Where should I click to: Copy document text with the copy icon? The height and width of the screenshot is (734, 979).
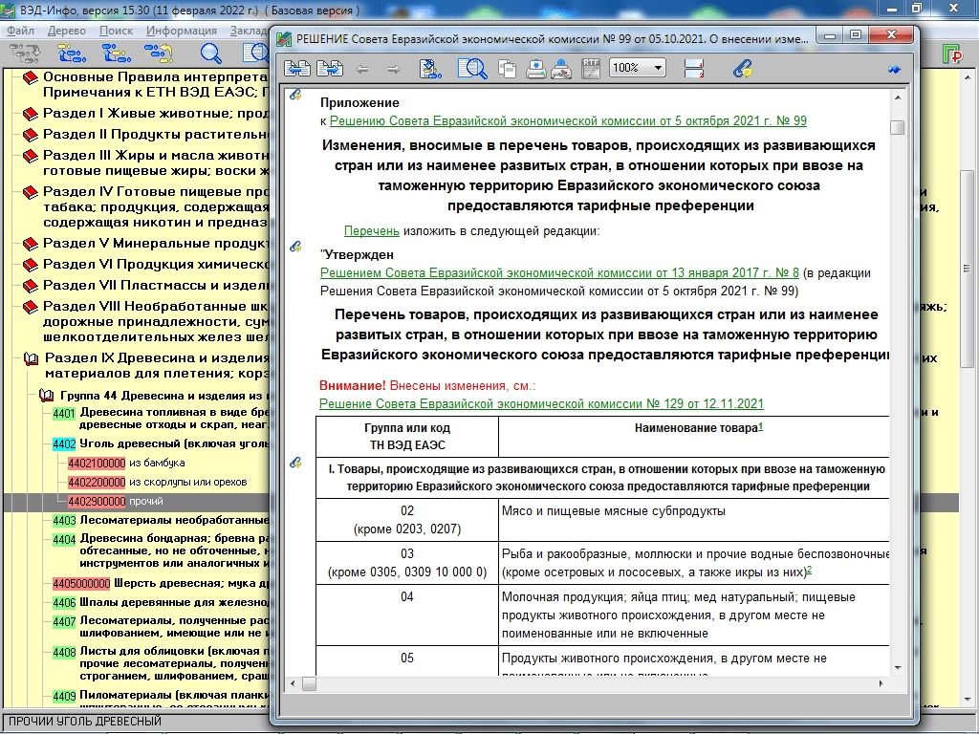coord(507,68)
